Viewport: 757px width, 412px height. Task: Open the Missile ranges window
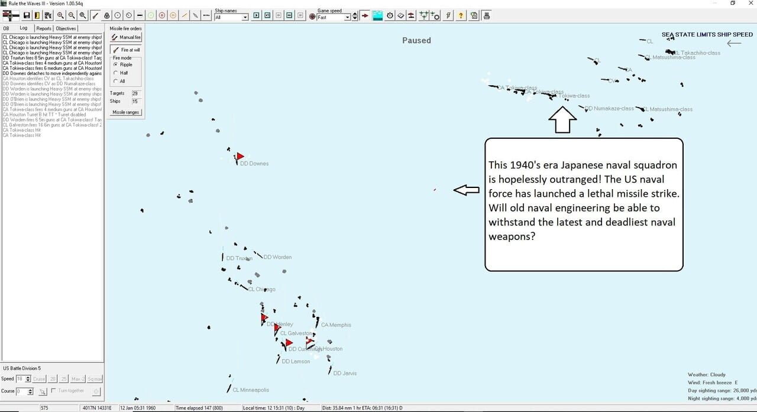coord(125,112)
